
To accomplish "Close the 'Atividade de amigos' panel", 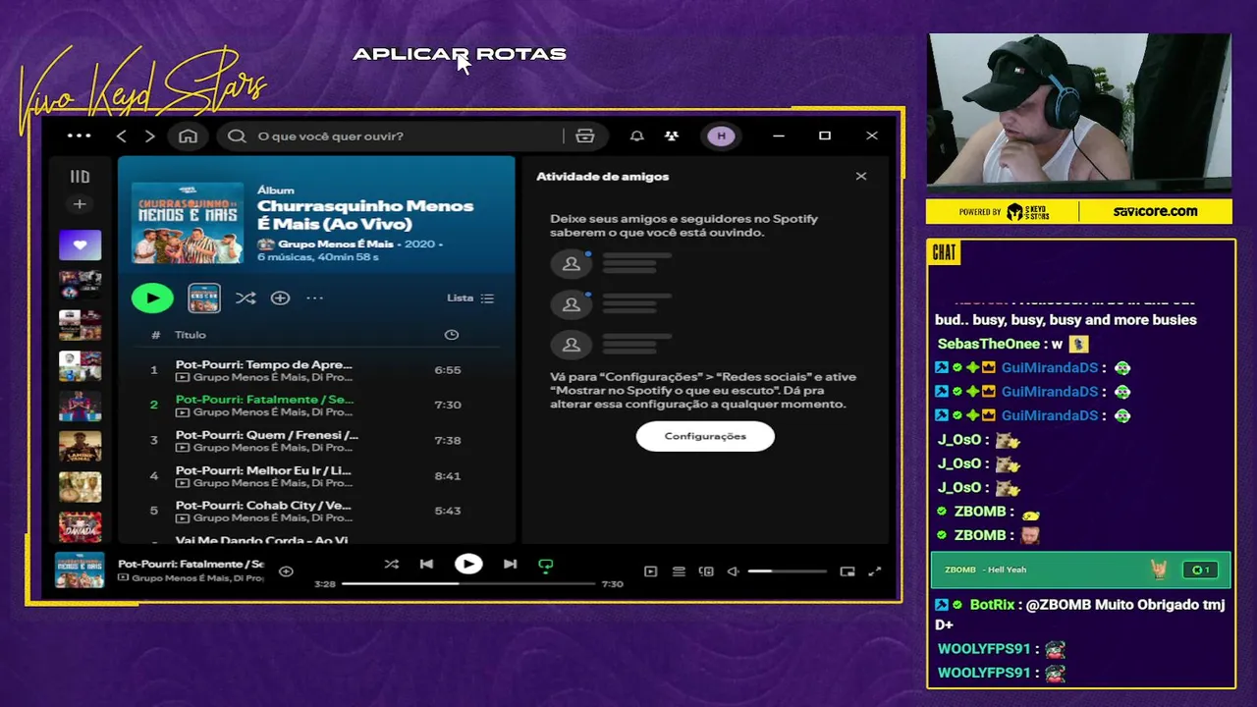I will coord(861,176).
